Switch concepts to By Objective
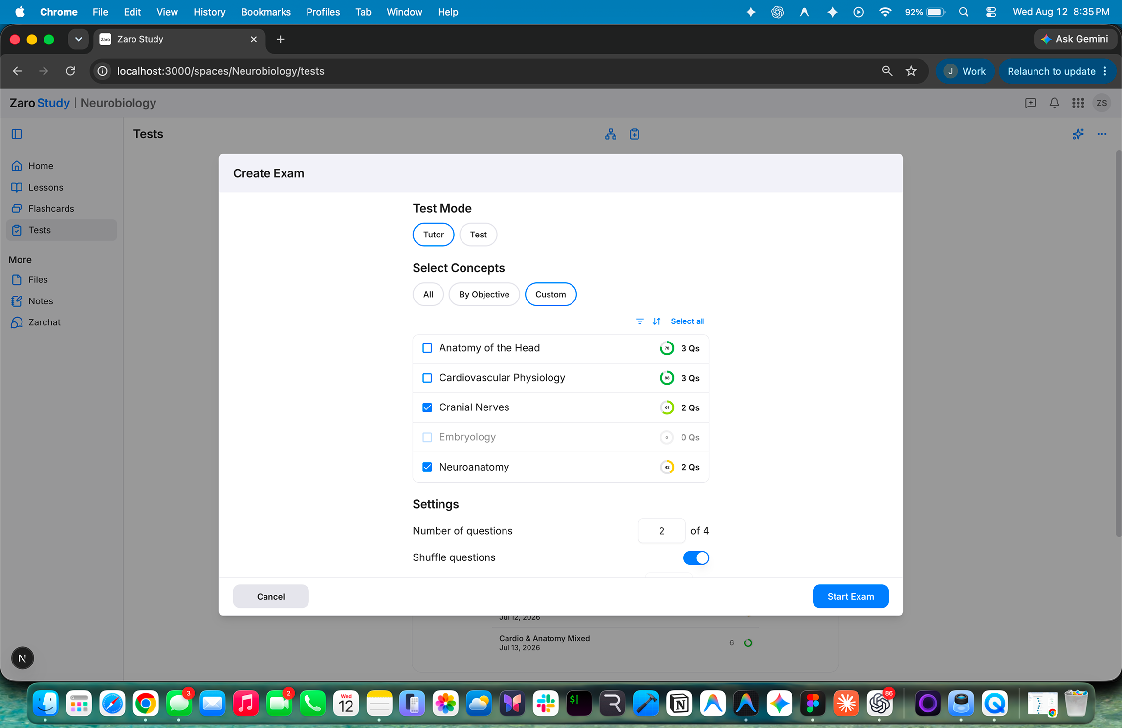 tap(484, 294)
